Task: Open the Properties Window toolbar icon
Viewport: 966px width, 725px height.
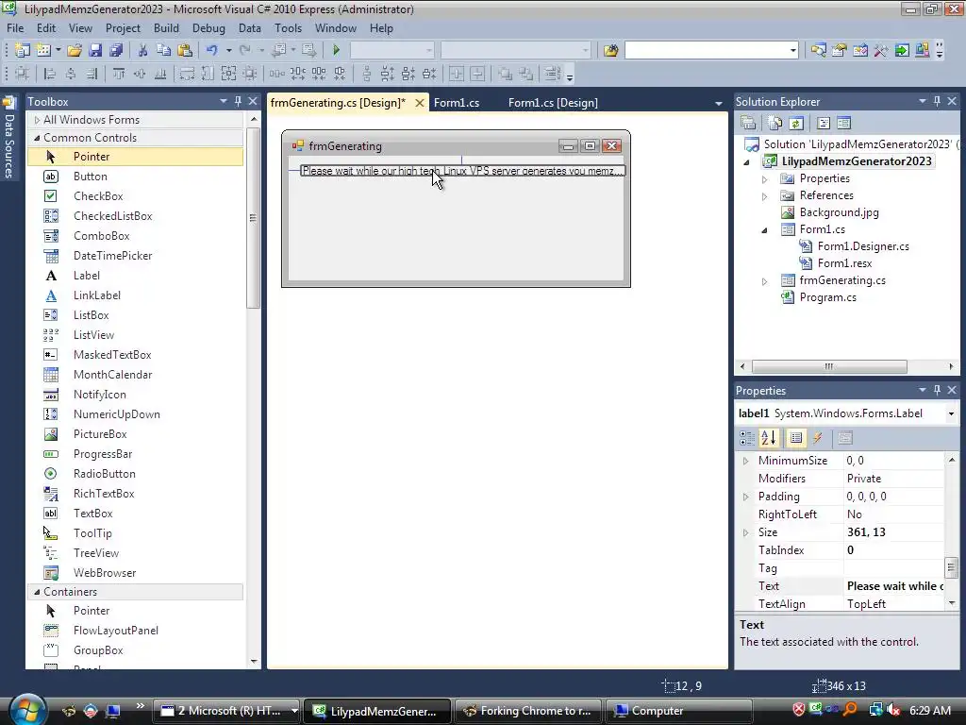Action: click(x=839, y=50)
